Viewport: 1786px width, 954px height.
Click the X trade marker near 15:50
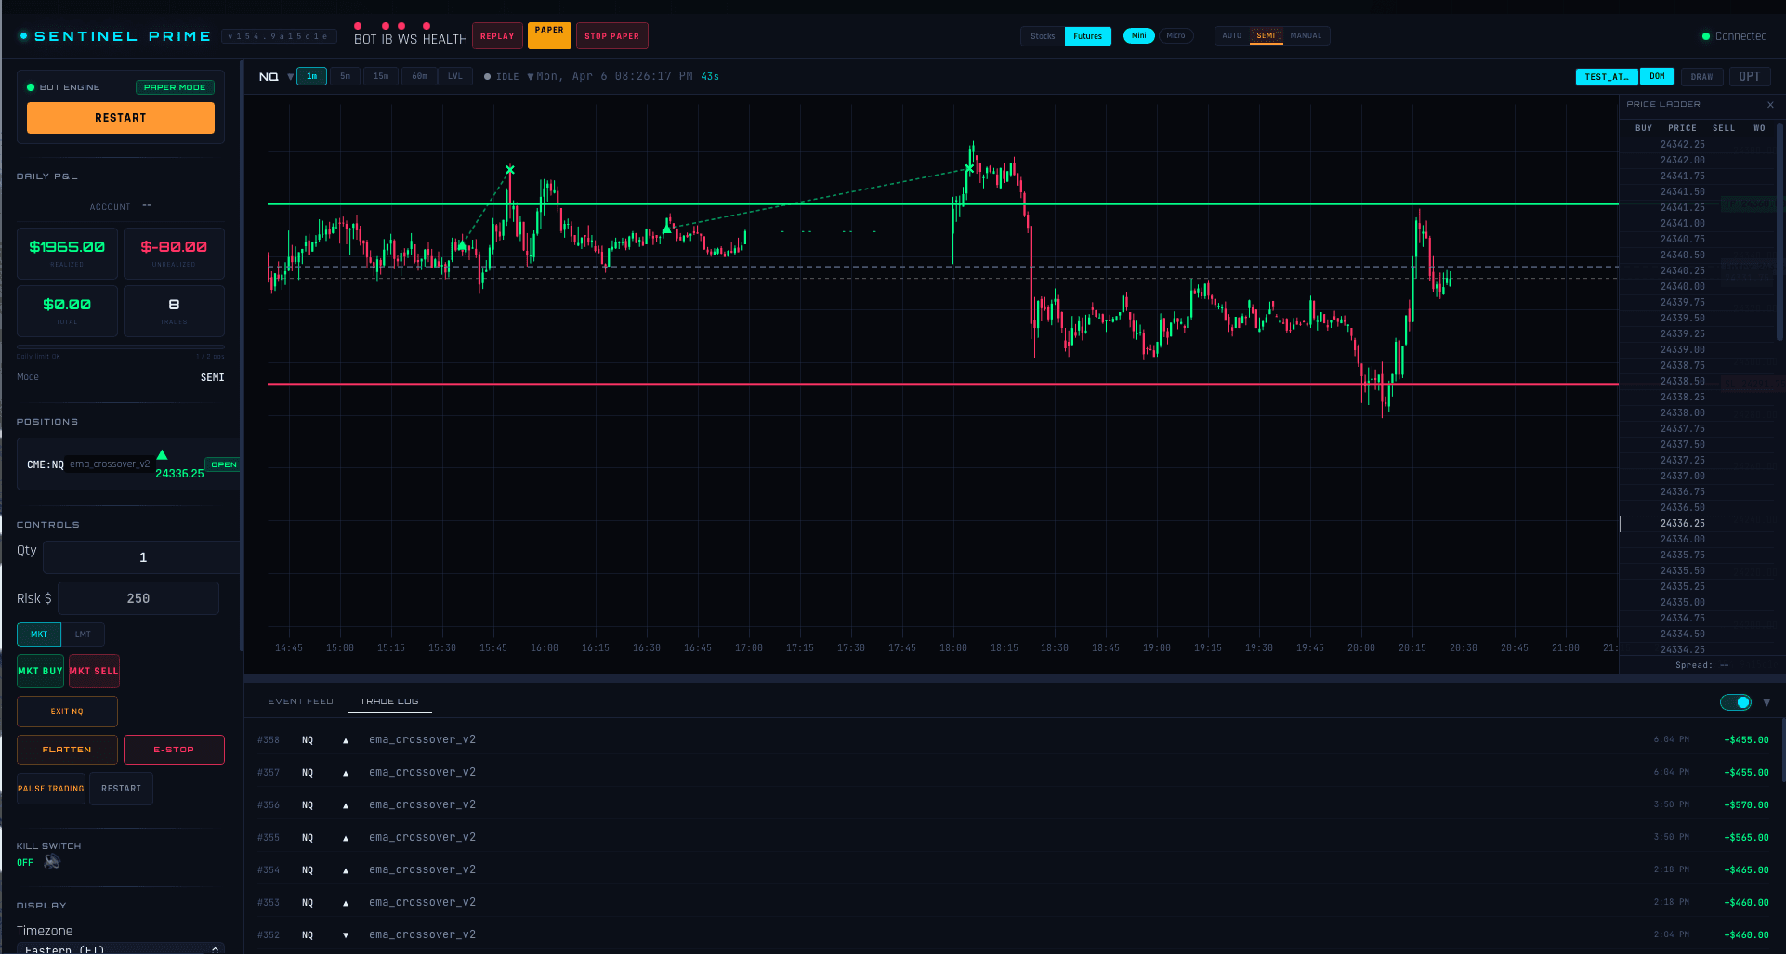pos(510,170)
